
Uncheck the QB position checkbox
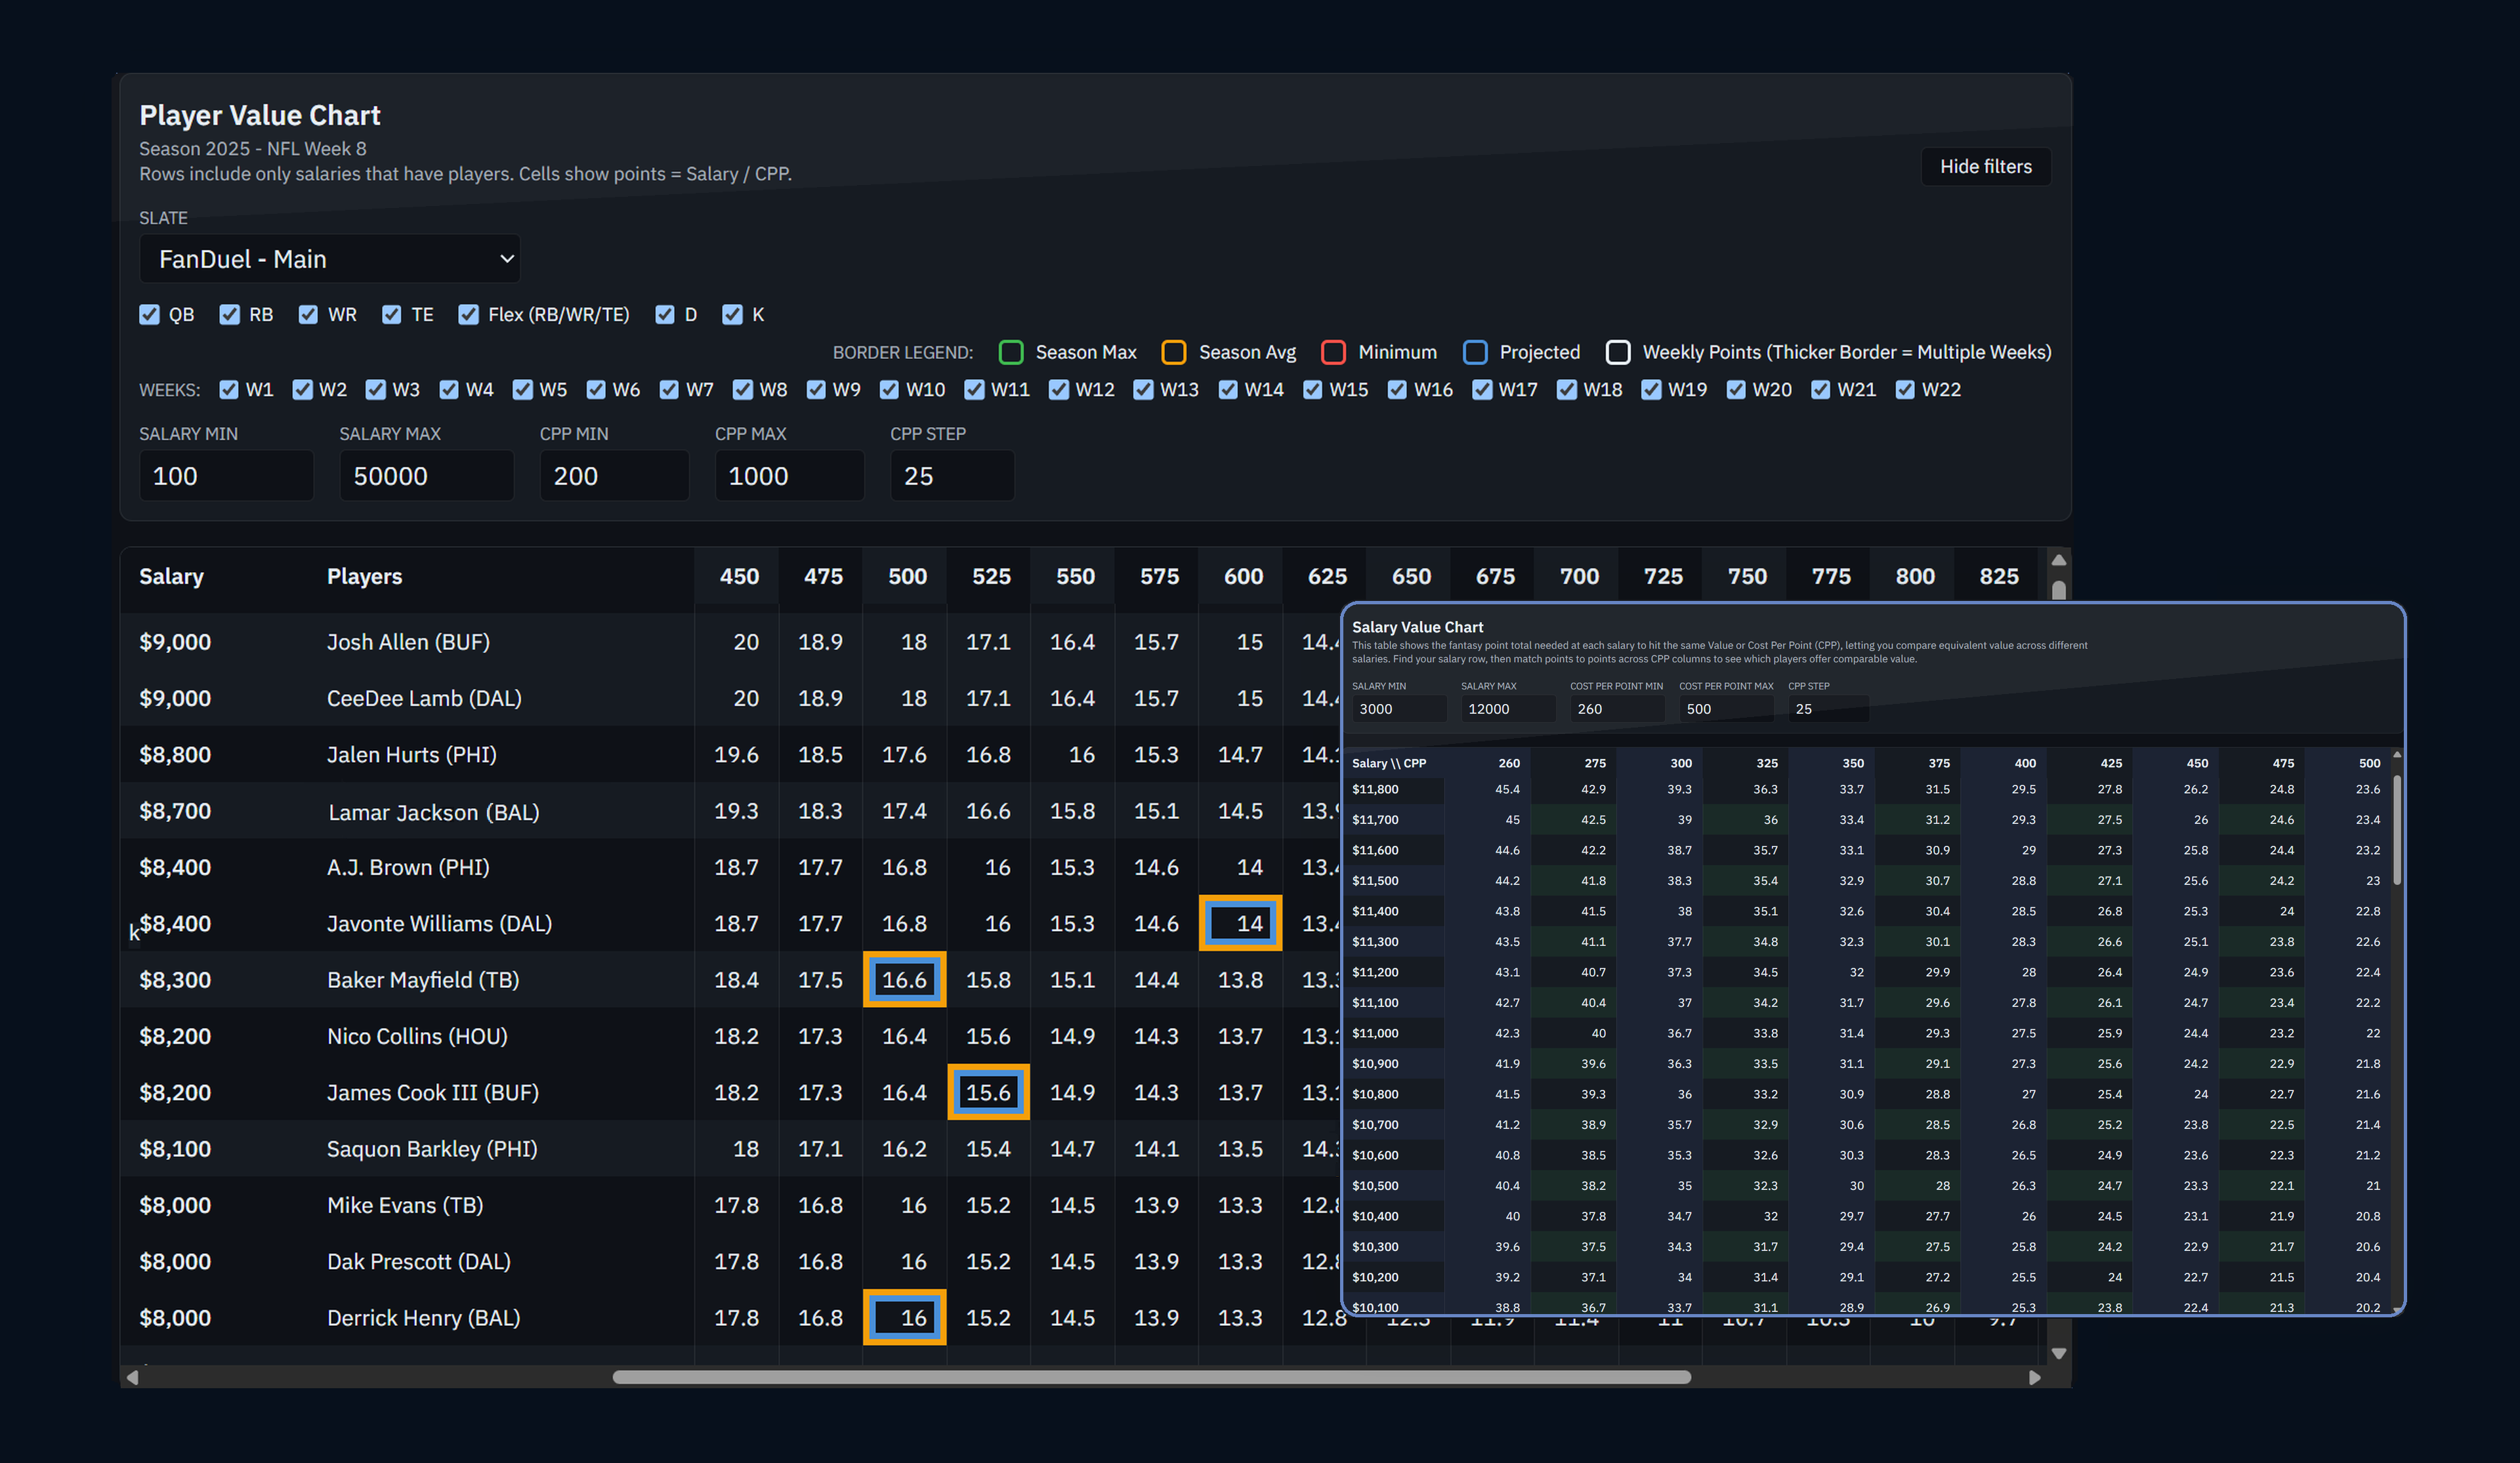pyautogui.click(x=149, y=314)
